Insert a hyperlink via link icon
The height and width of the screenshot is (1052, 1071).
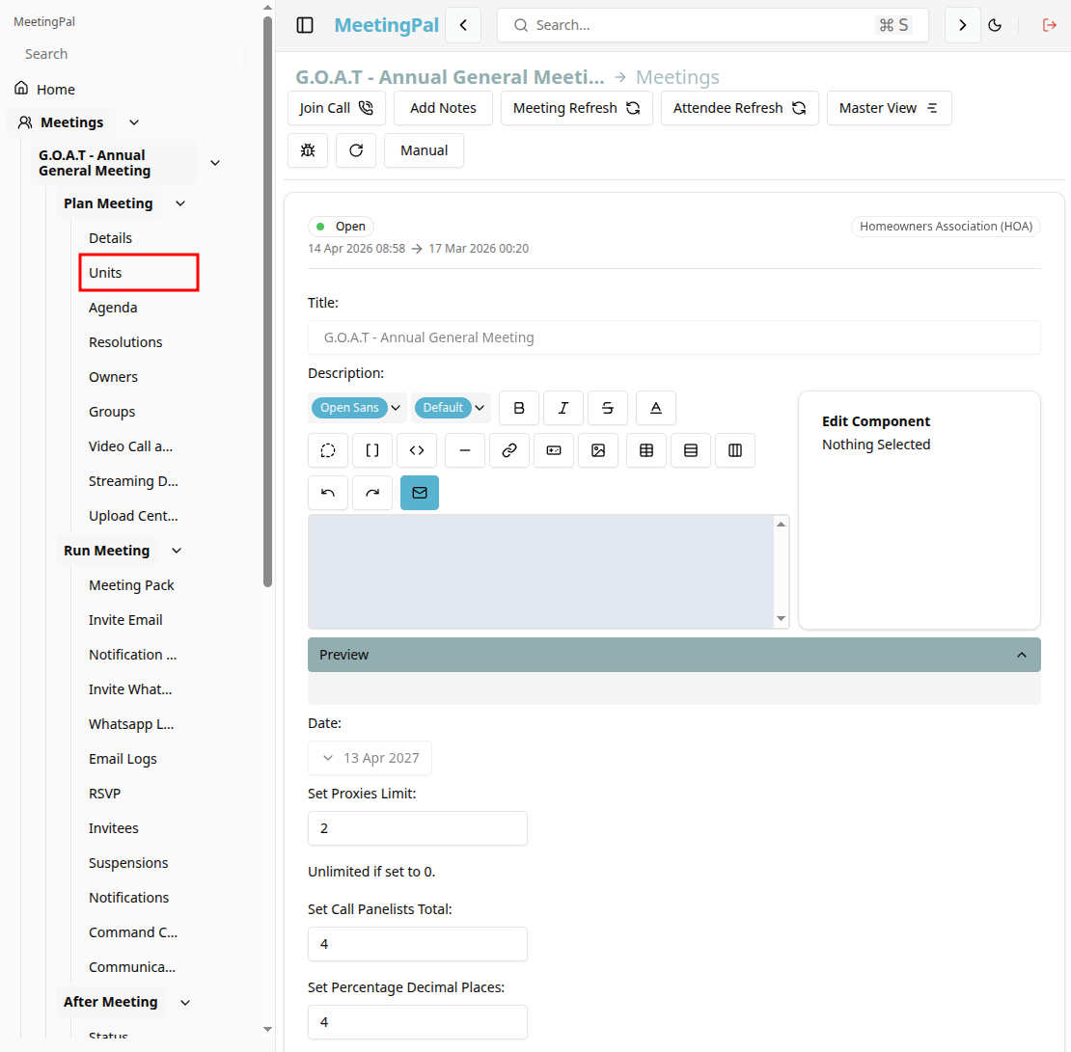point(509,450)
